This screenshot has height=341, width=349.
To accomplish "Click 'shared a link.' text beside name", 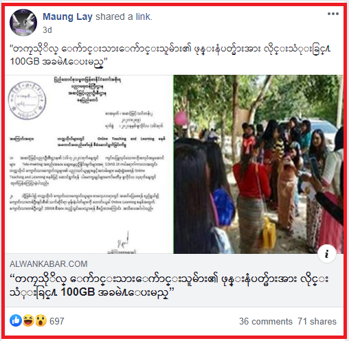I will [x=124, y=16].
